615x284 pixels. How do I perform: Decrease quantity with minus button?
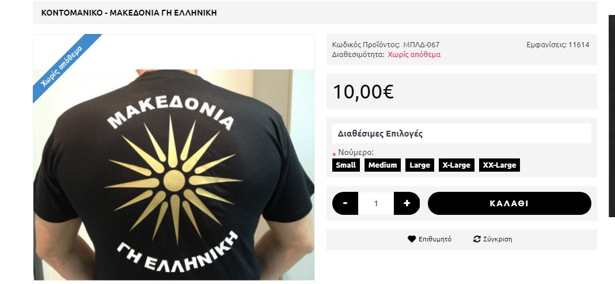point(345,203)
